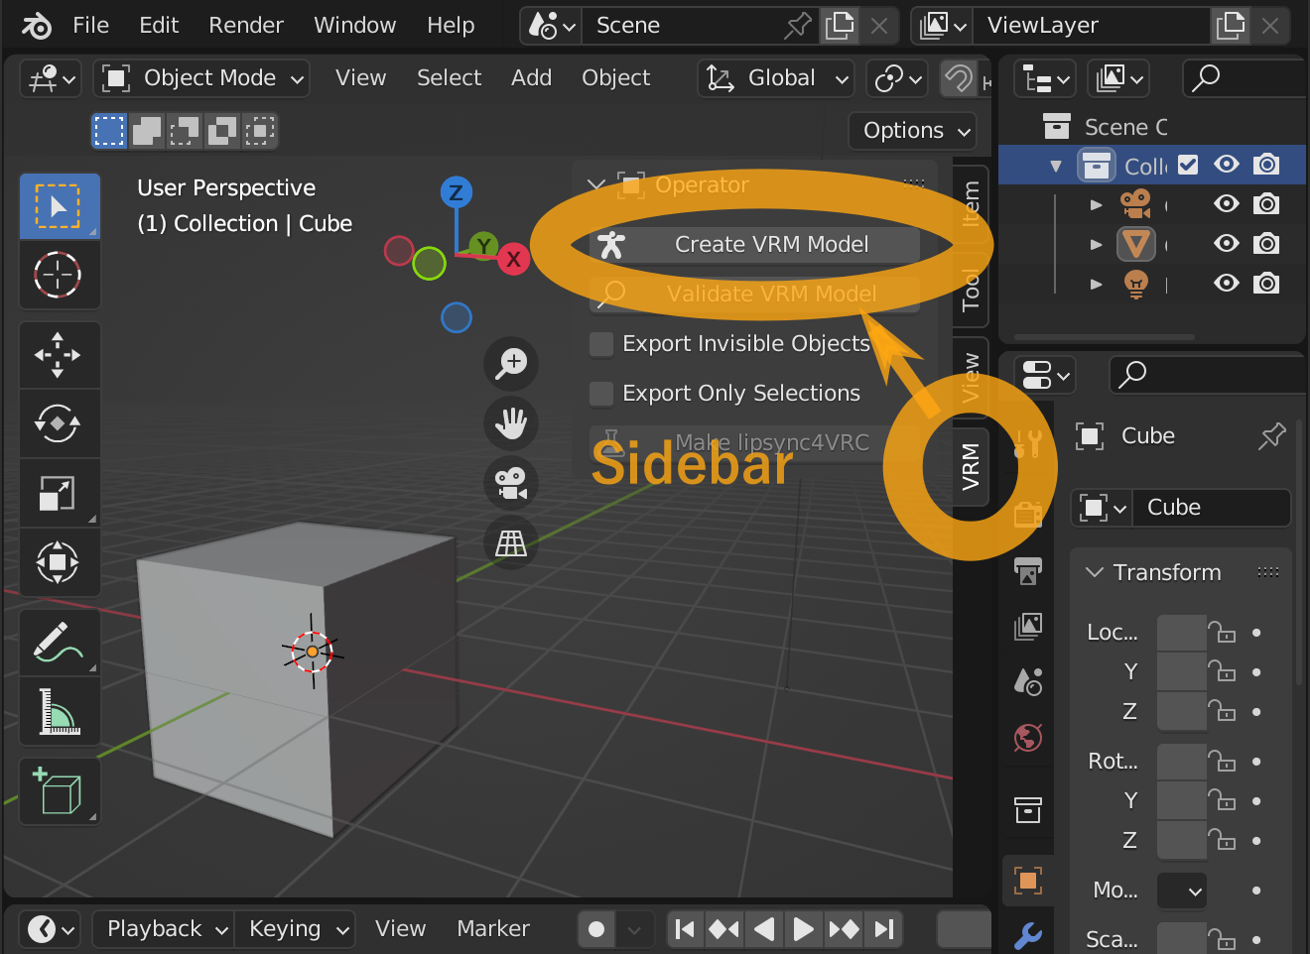Enable Export Invisible Objects checkbox
This screenshot has height=954, width=1310.
tap(601, 344)
